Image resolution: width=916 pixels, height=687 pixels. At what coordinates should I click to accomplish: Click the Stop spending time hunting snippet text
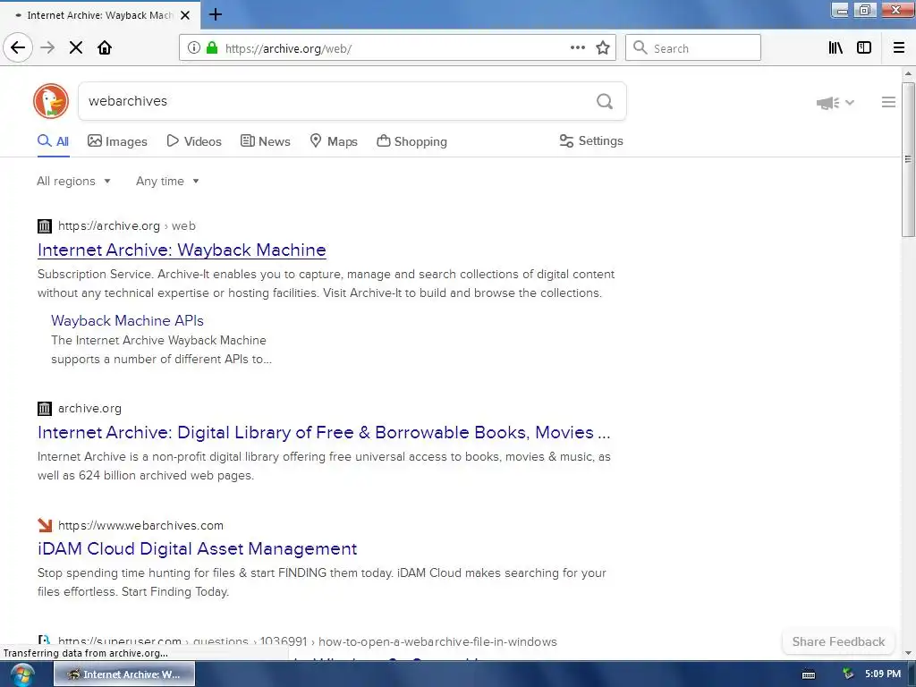pos(321,582)
